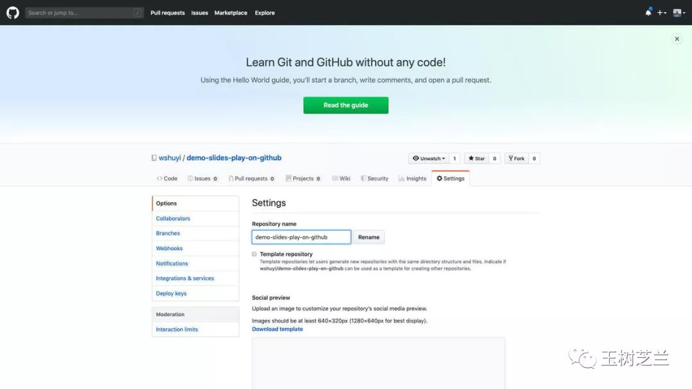Open Collaborators in the settings sidebar

(195, 219)
